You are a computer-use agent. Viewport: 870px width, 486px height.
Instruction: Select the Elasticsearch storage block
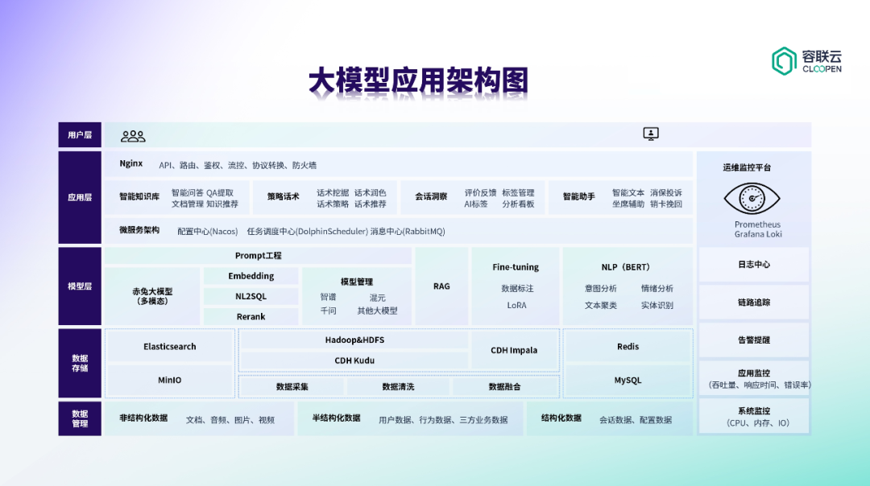(x=169, y=345)
